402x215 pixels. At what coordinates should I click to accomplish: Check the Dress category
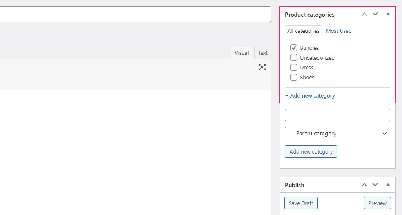(x=294, y=67)
